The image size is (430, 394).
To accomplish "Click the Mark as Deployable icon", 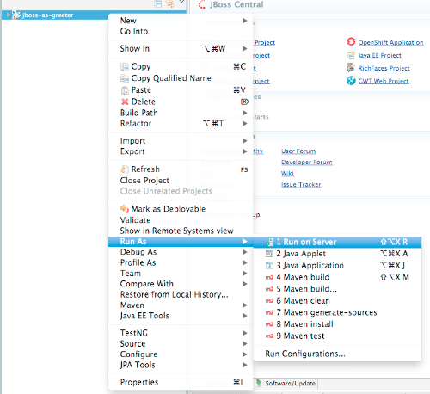I will tap(125, 208).
